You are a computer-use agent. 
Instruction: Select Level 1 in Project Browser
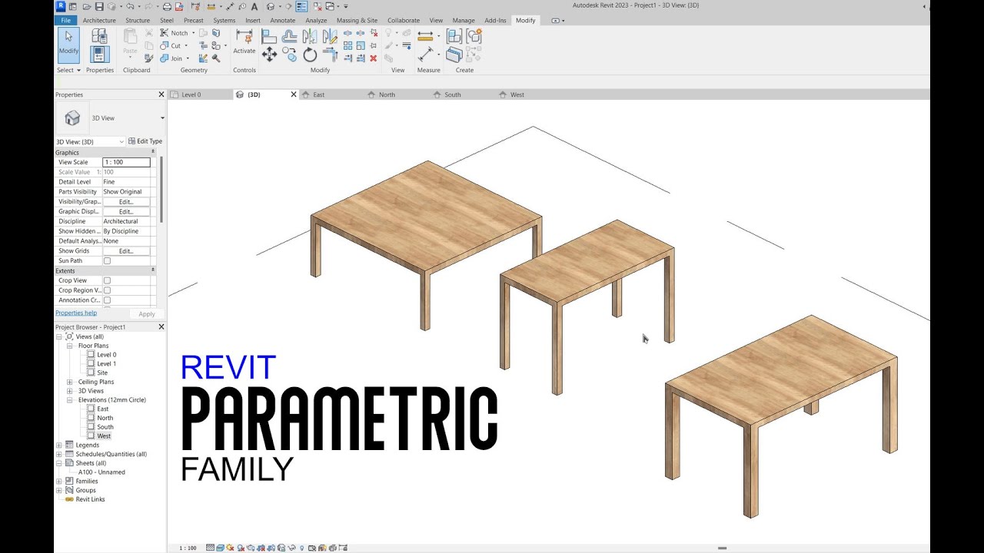tap(106, 363)
